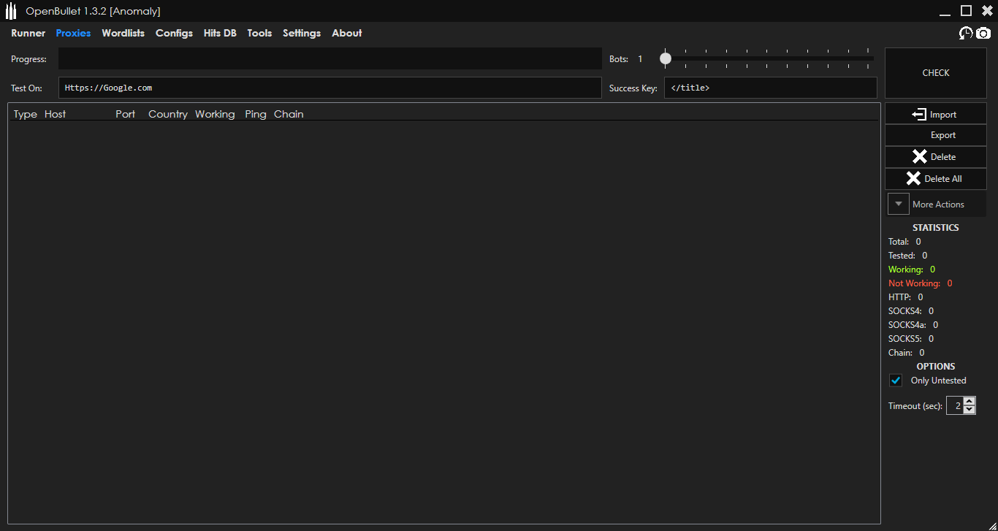
Task: Click the Total statistic label
Action: coord(899,242)
